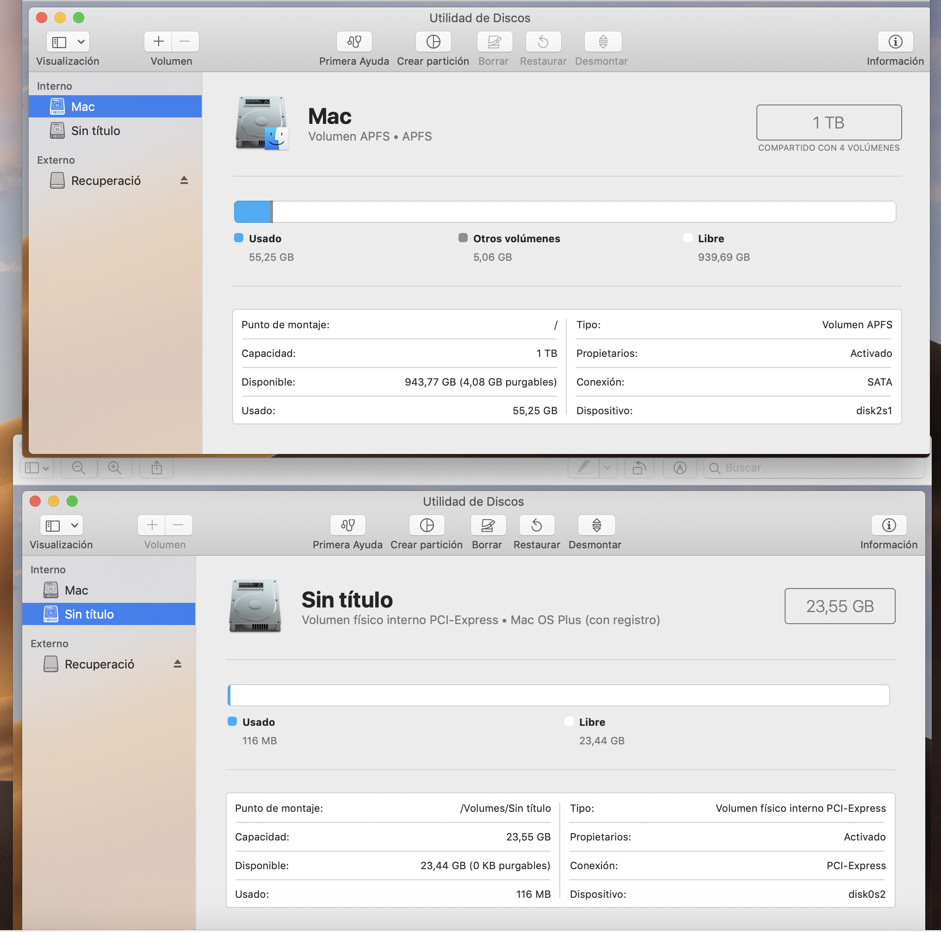This screenshot has width=941, height=932.
Task: Click the 1 TB capacity button
Action: 829,123
